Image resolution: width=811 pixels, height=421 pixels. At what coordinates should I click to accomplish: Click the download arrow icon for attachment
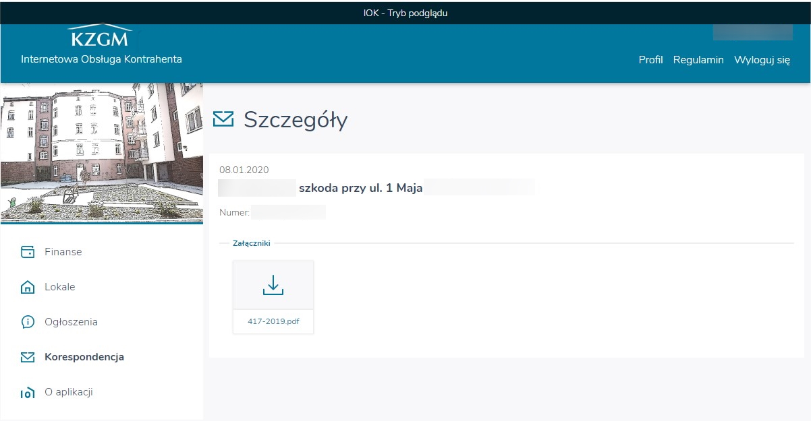[273, 285]
